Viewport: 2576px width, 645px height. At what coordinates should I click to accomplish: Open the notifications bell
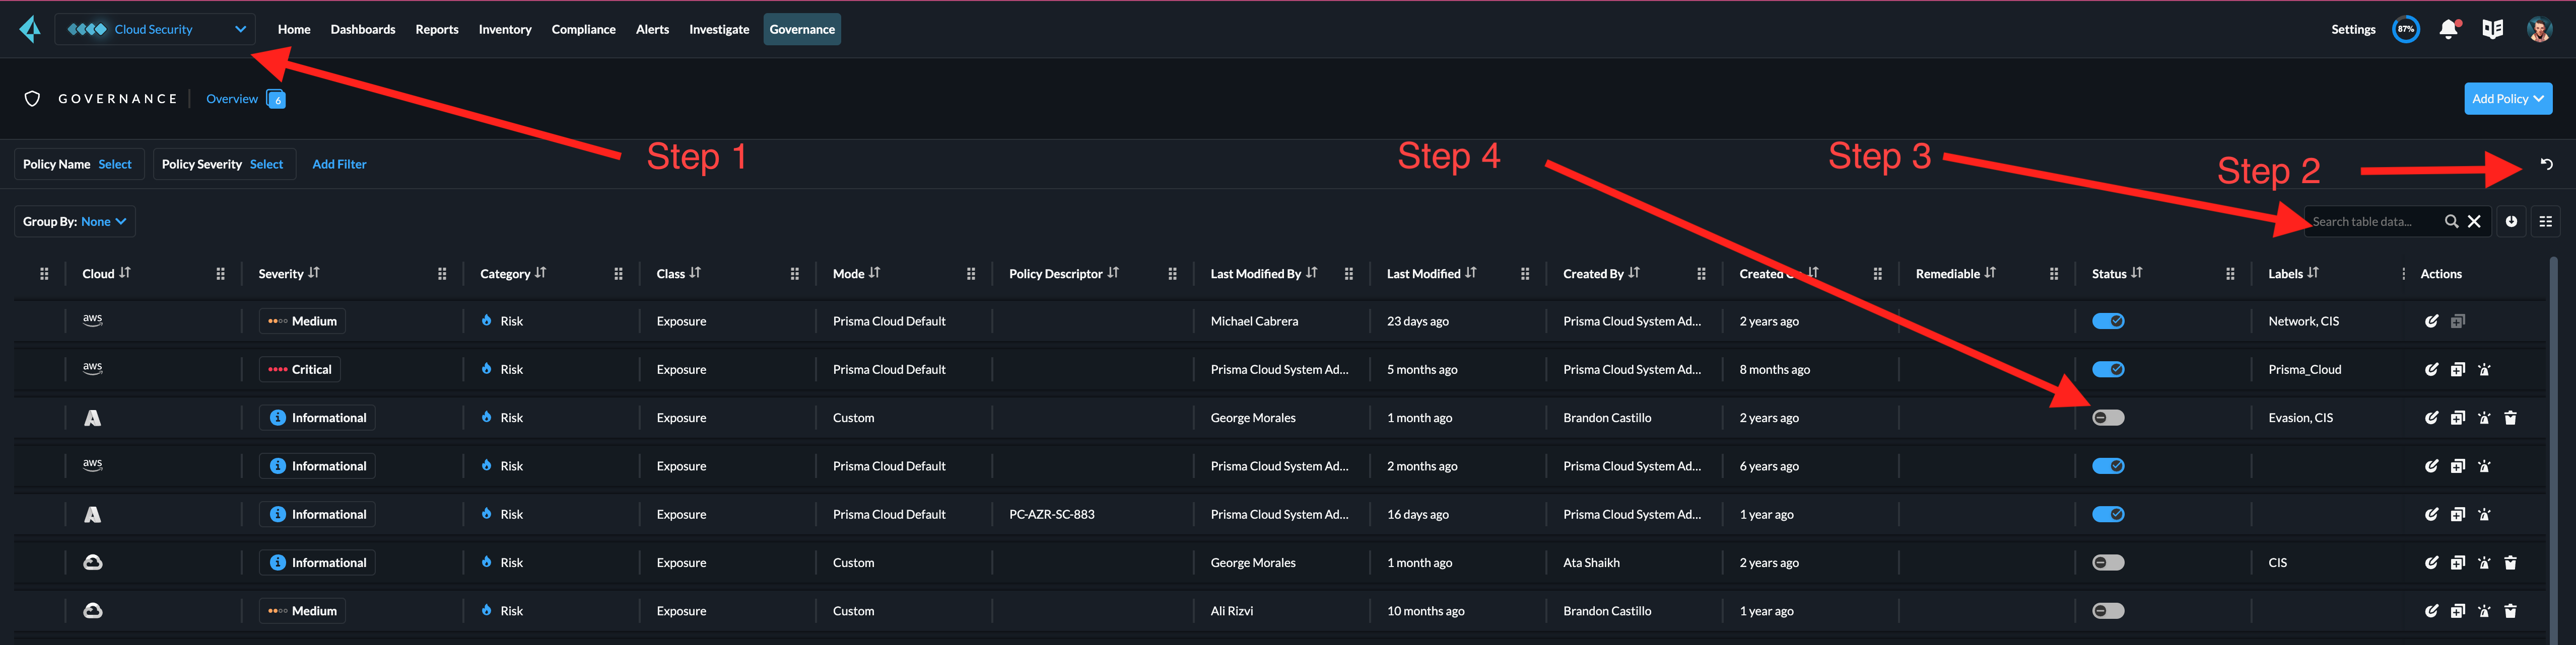(x=2448, y=30)
